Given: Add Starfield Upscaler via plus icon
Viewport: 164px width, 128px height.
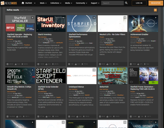Looking at the screenshot, I should (32, 18).
